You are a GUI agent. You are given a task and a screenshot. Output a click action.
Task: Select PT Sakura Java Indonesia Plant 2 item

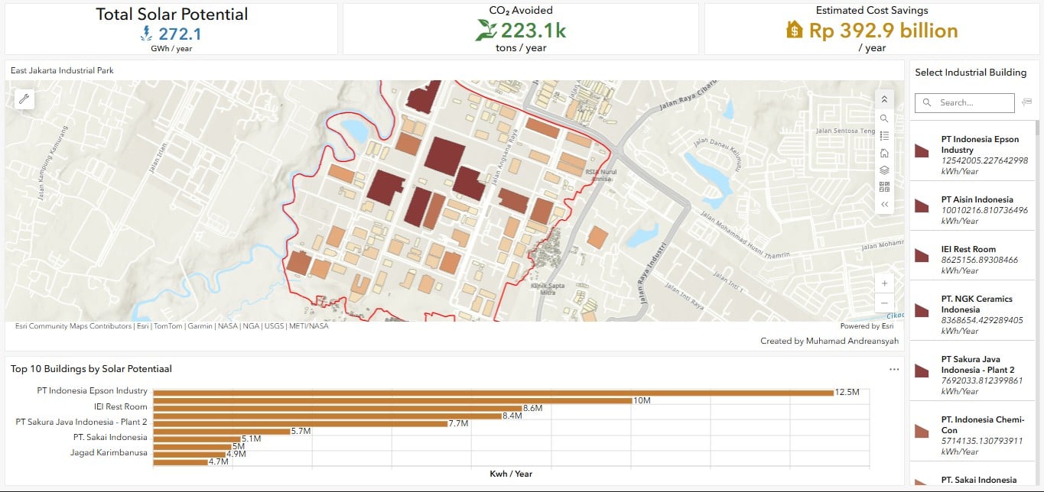tap(971, 371)
